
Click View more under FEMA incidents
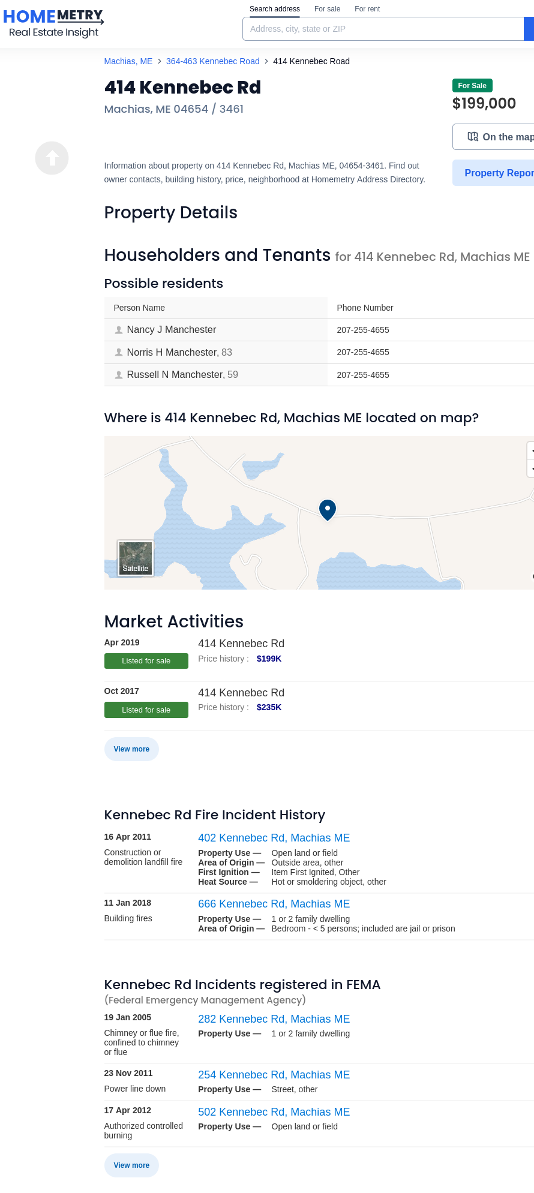point(131,1165)
